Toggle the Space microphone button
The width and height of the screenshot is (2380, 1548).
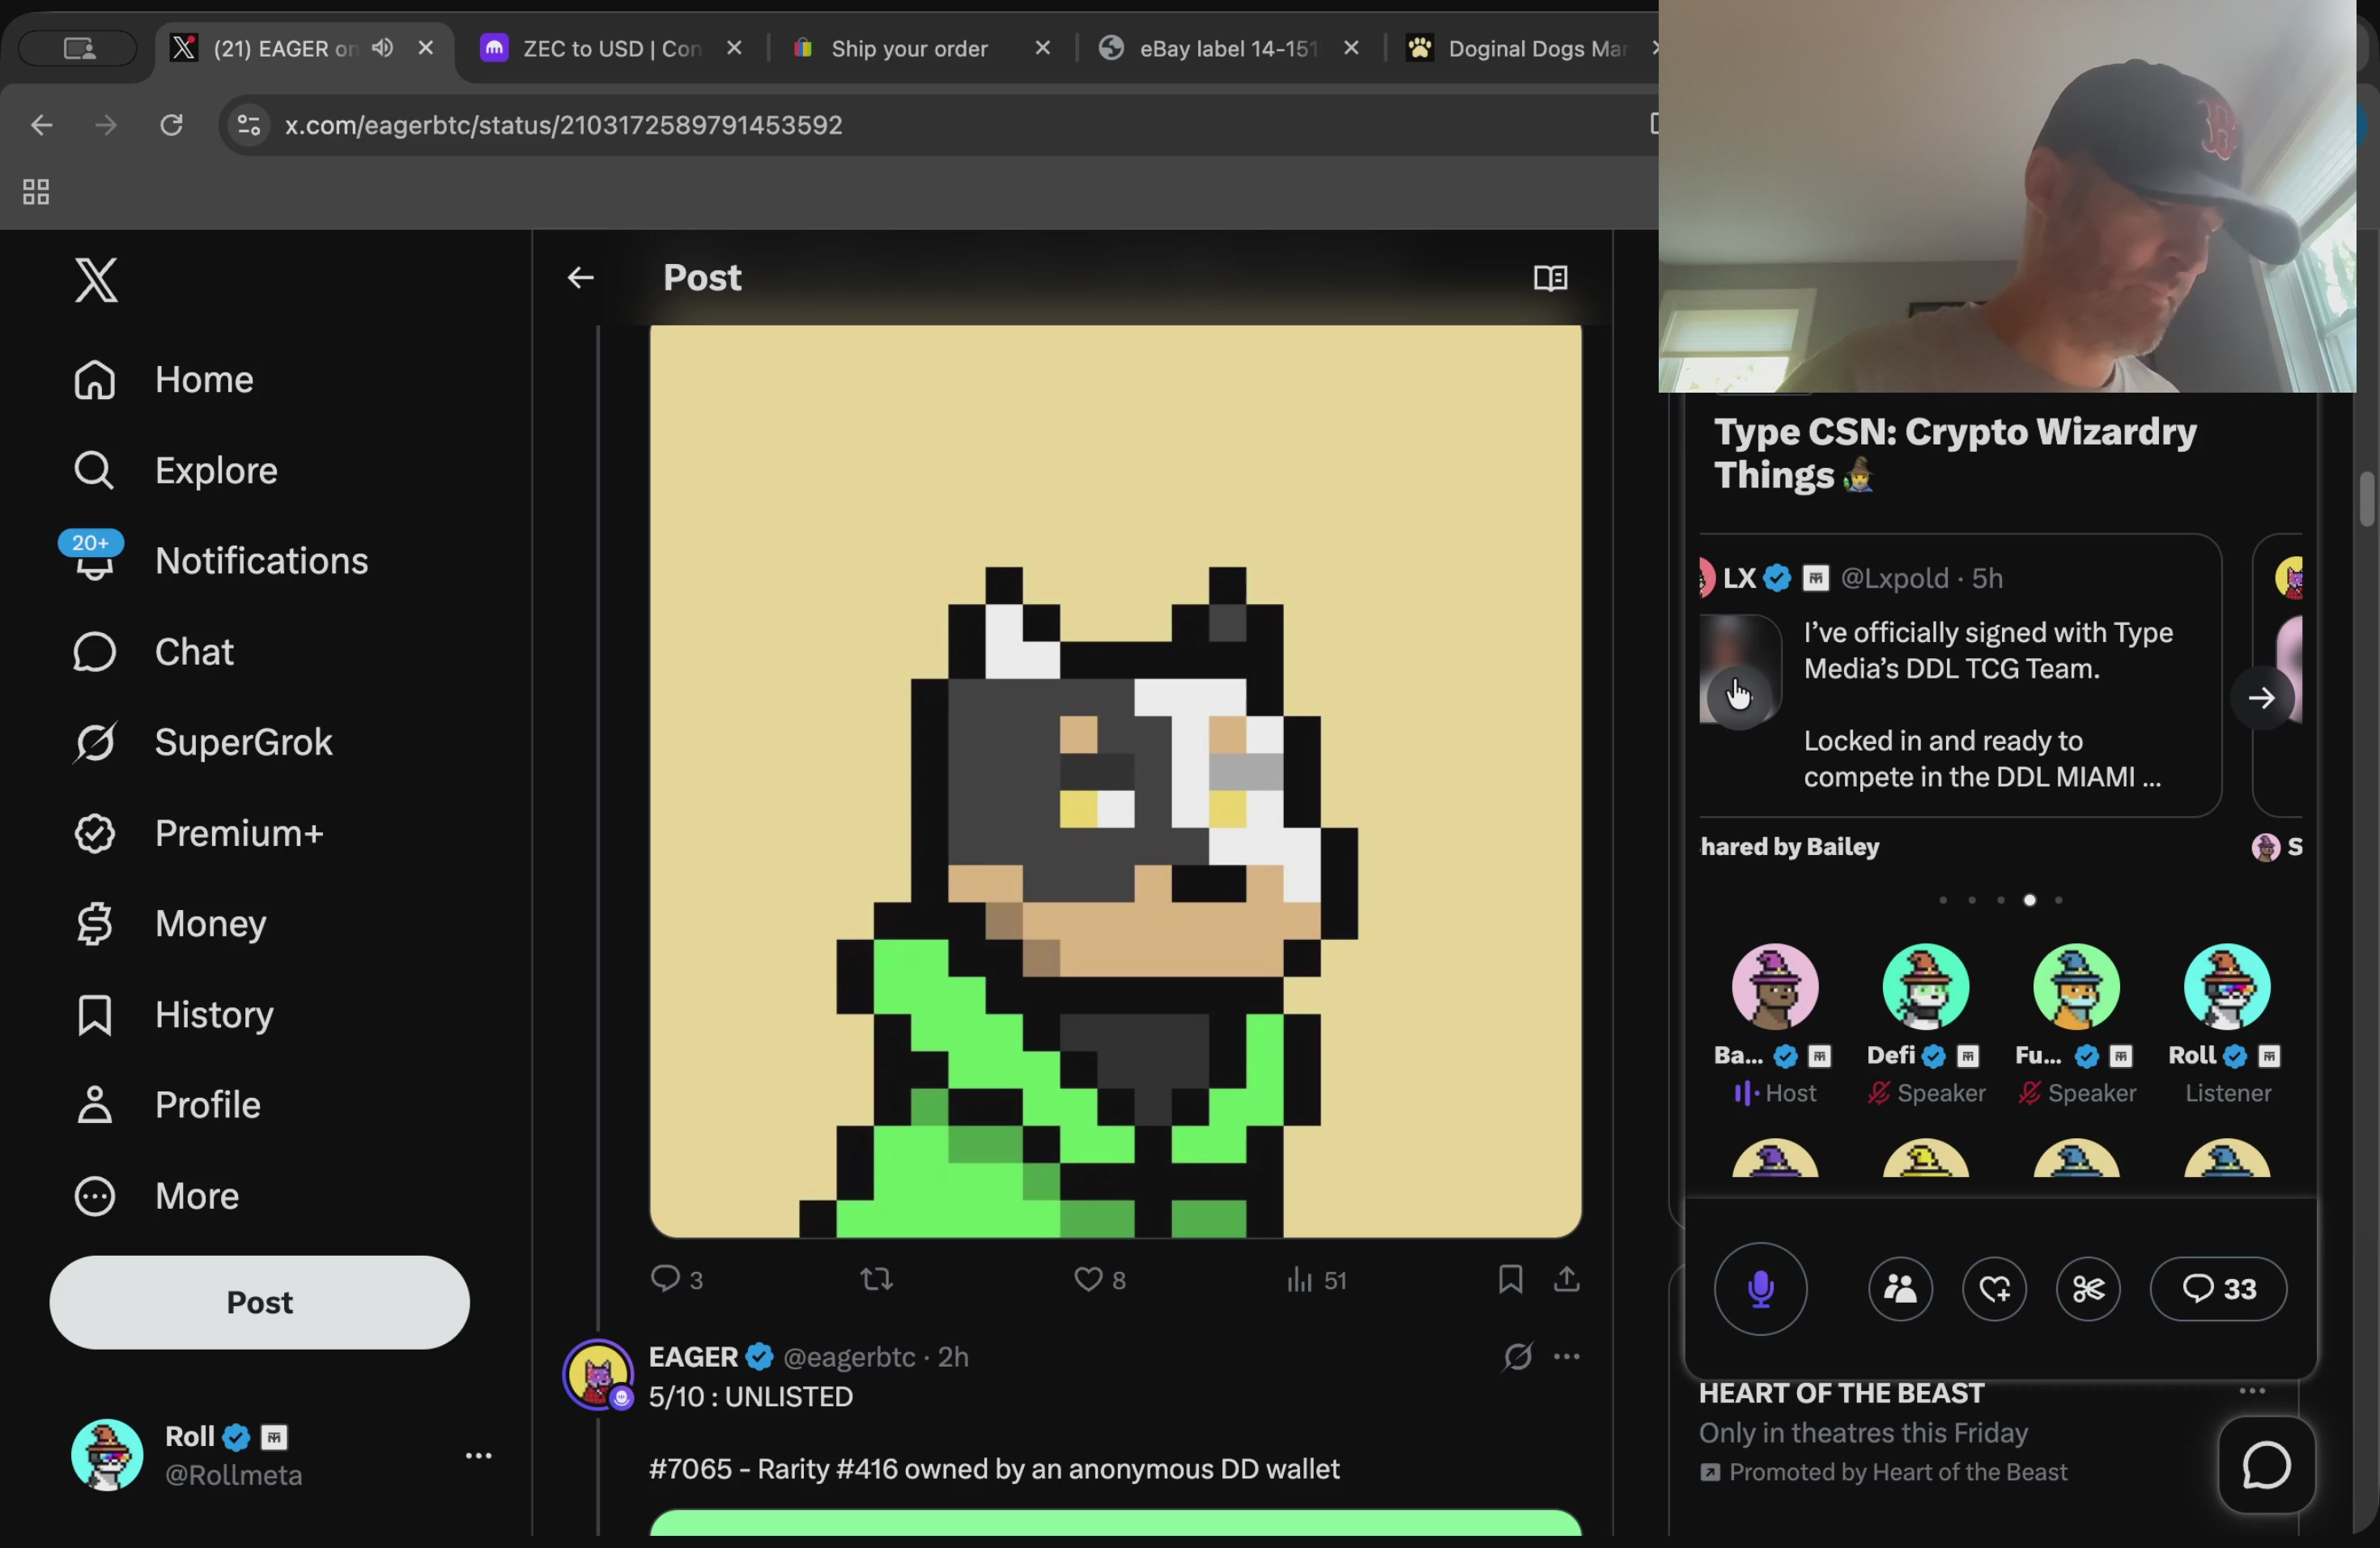pos(1760,1288)
